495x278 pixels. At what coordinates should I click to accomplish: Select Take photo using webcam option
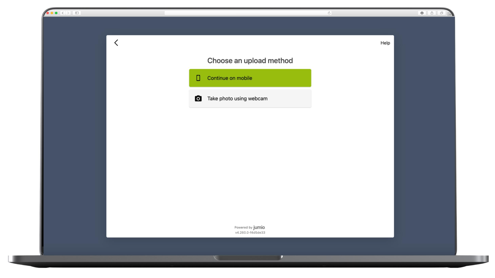pos(250,98)
